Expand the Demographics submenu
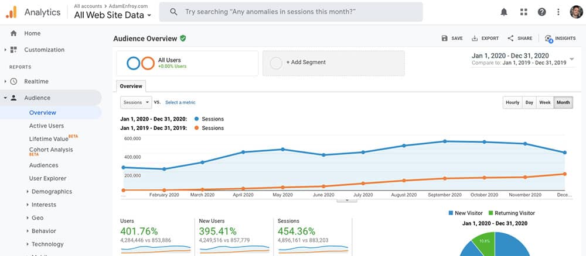Image resolution: width=586 pixels, height=256 pixels. 28,192
